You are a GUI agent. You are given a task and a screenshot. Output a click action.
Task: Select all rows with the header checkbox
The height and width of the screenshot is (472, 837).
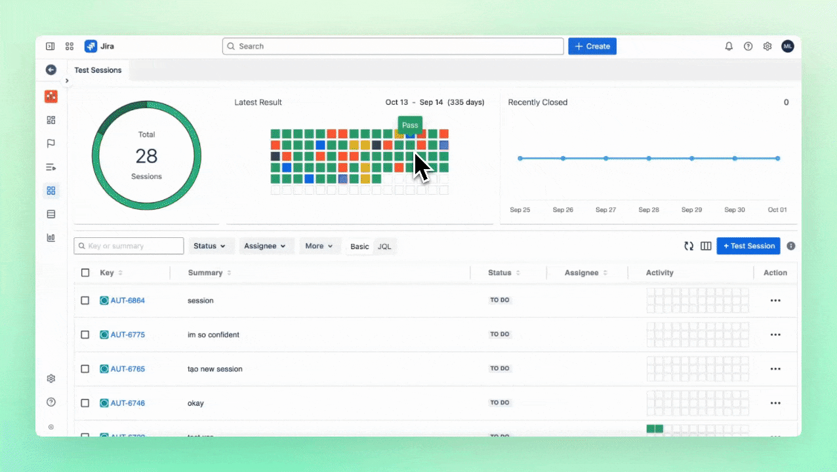[x=85, y=273]
